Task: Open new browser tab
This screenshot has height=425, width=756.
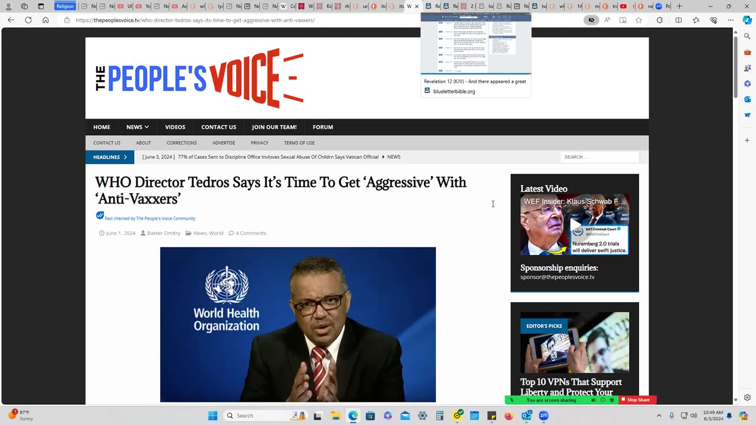Action: pyautogui.click(x=679, y=6)
